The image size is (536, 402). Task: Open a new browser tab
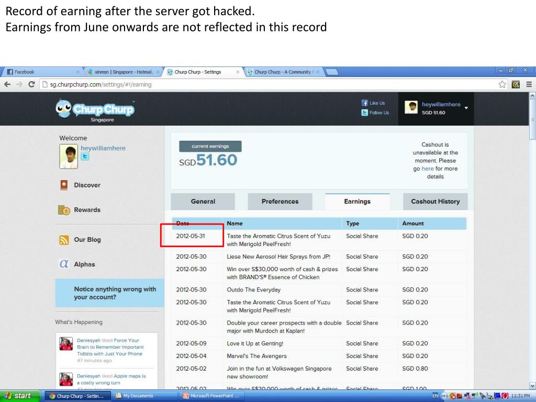pos(331,72)
